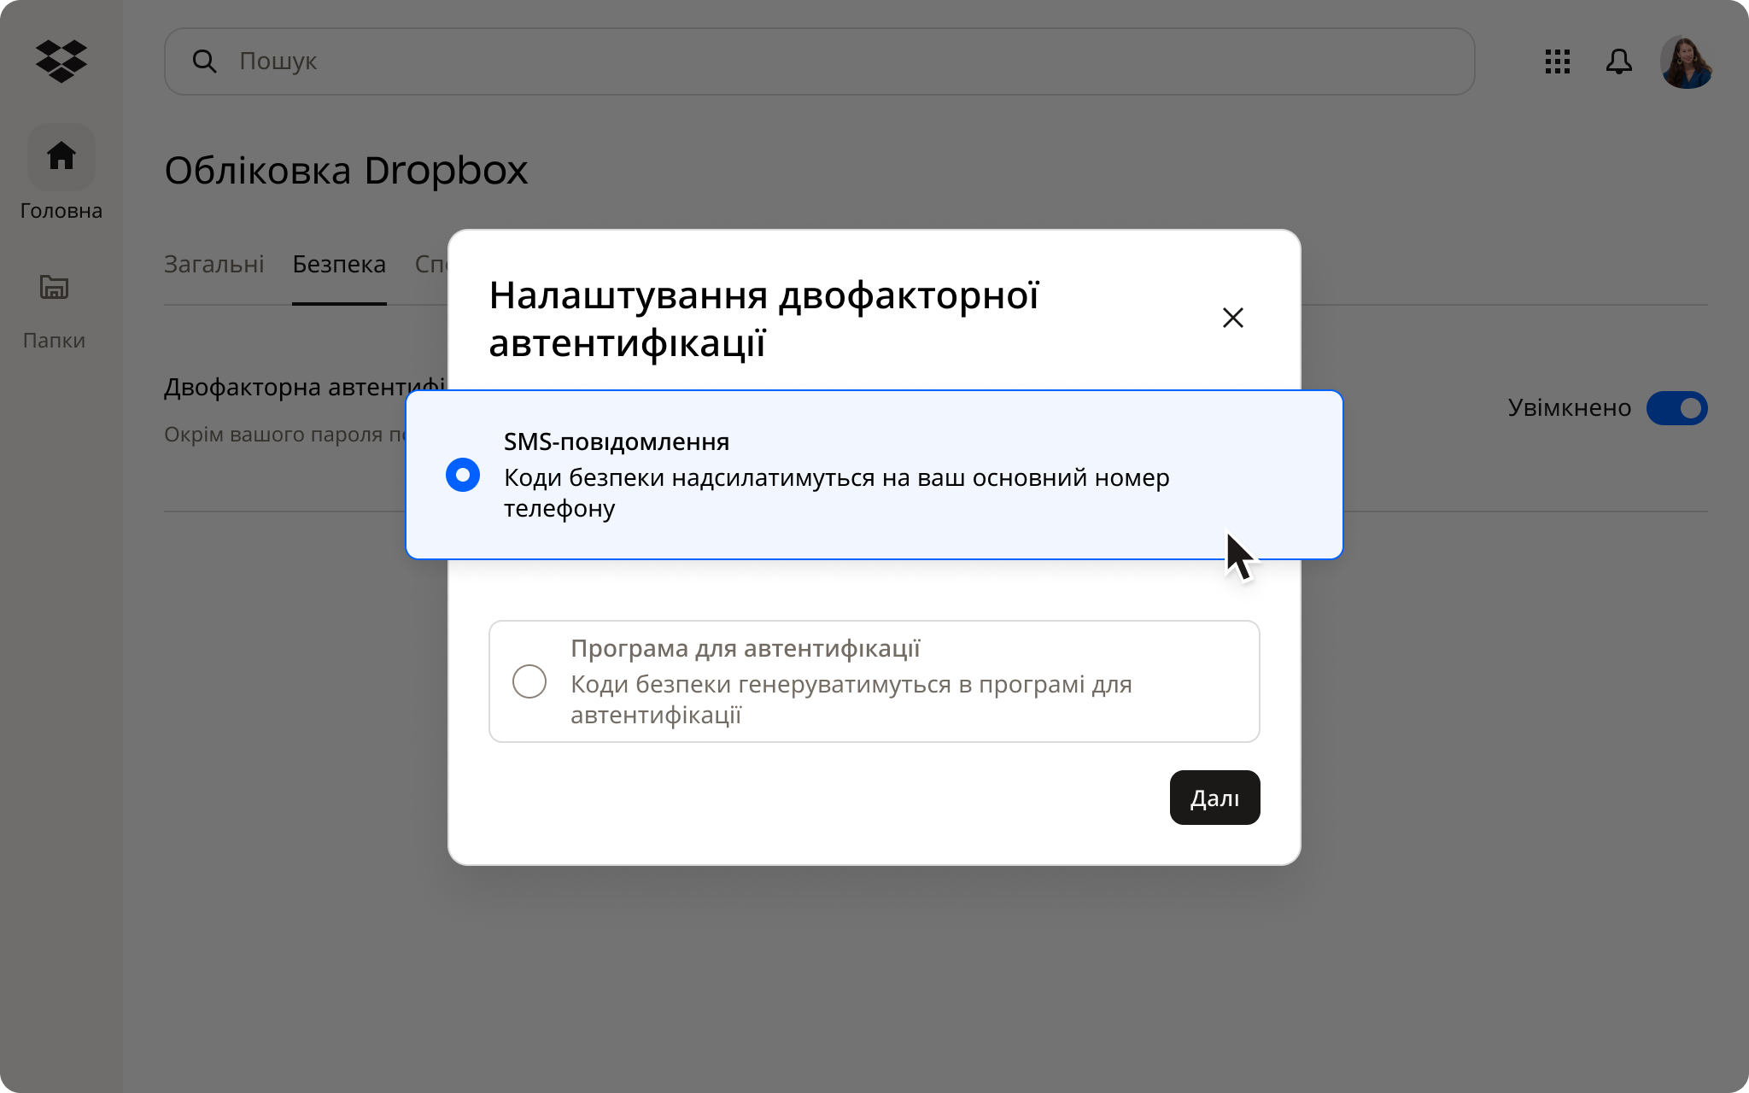Click the Обліковка Dropbox heading
This screenshot has height=1093, width=1749.
tap(346, 171)
